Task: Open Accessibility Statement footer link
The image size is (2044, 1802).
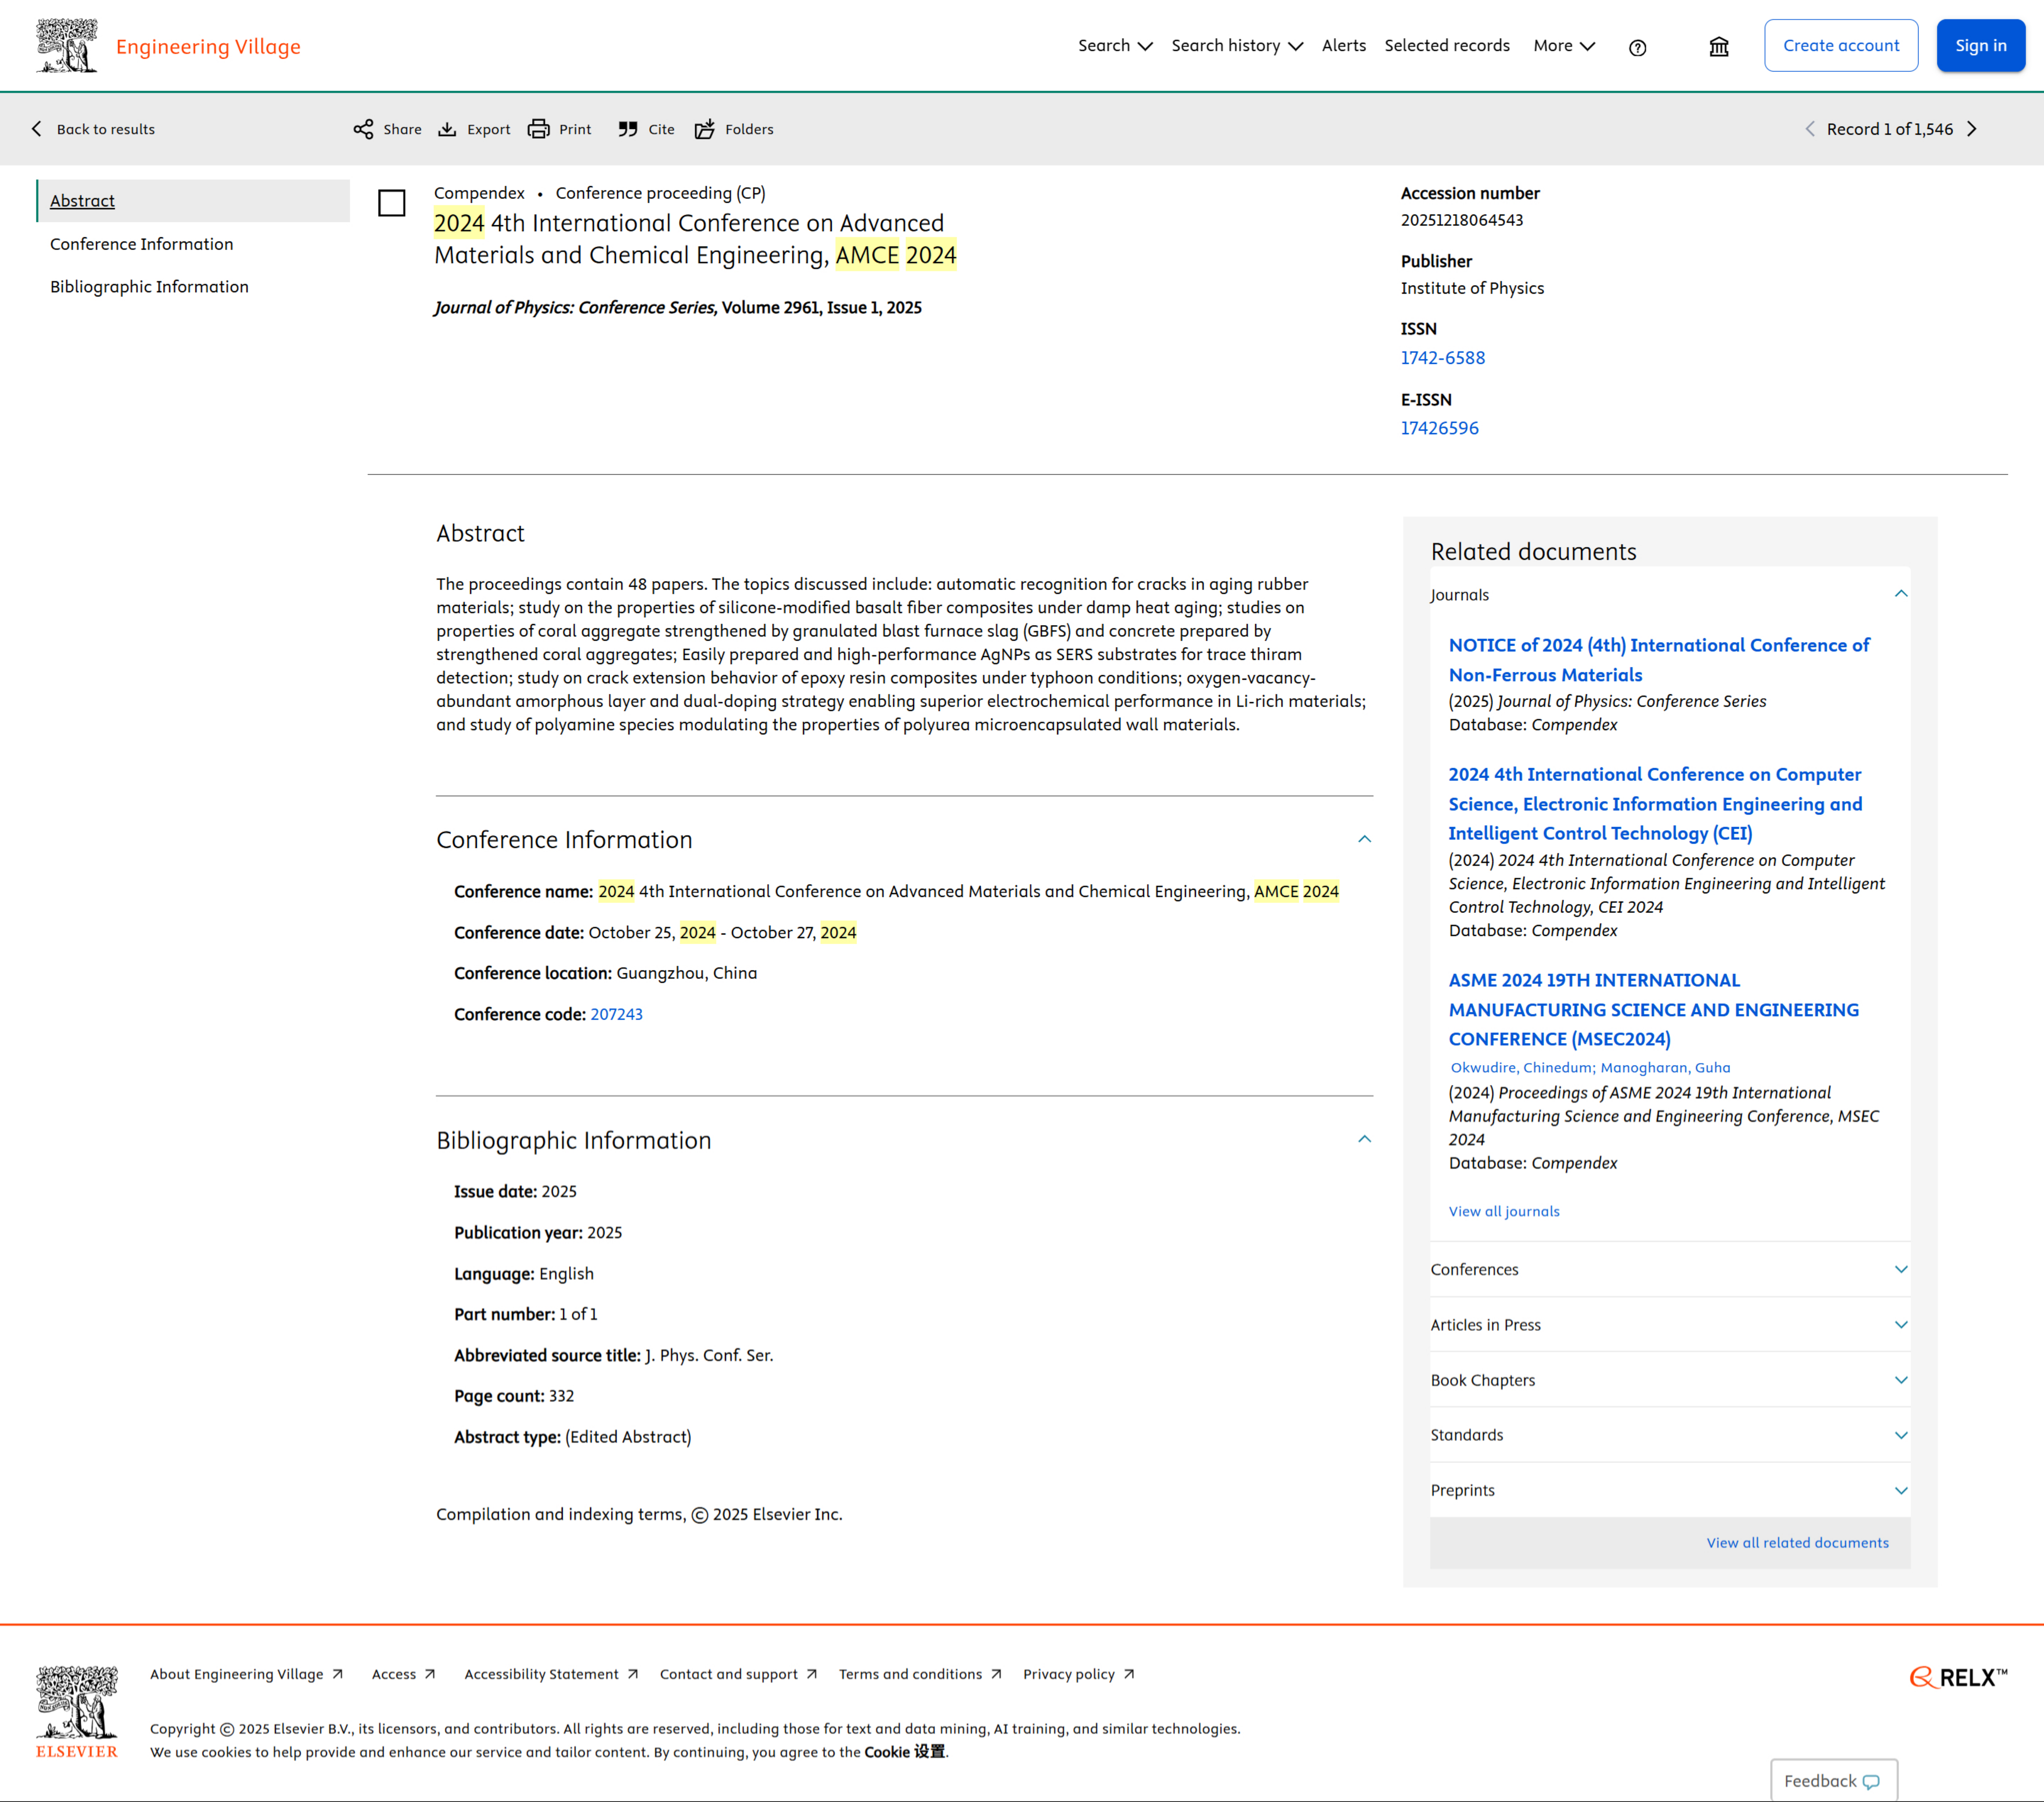Action: click(x=551, y=1674)
